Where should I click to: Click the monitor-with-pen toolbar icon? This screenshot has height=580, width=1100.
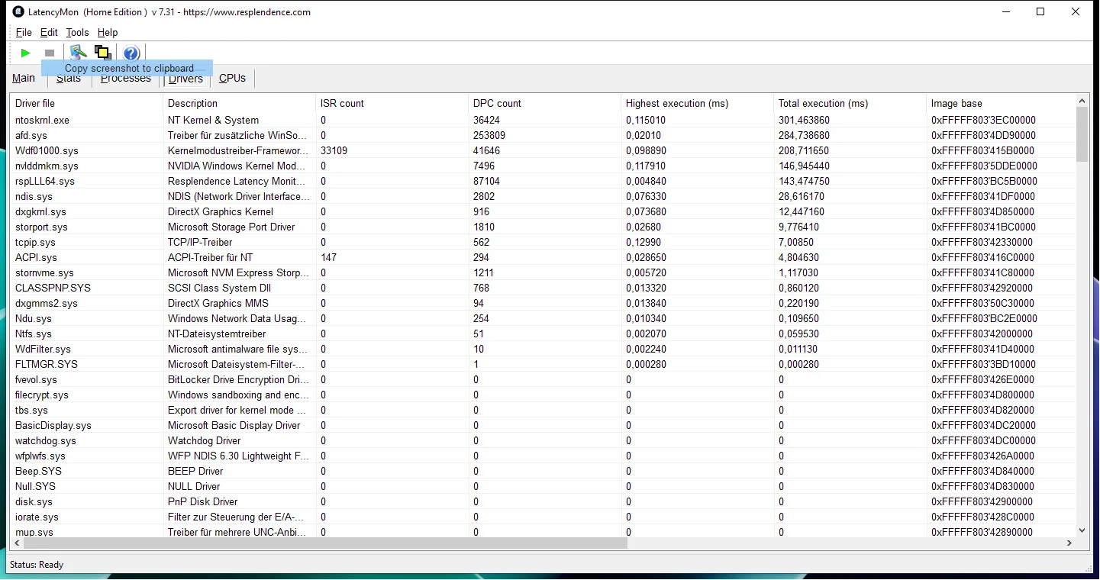pos(77,53)
